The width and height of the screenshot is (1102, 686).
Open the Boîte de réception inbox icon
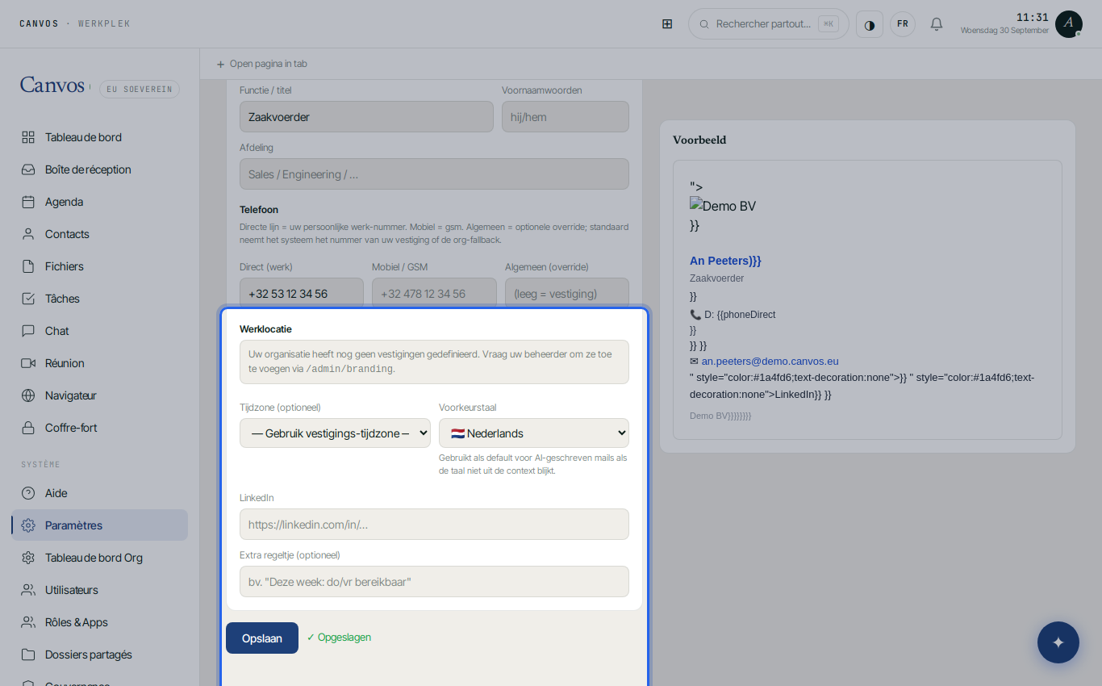click(28, 169)
